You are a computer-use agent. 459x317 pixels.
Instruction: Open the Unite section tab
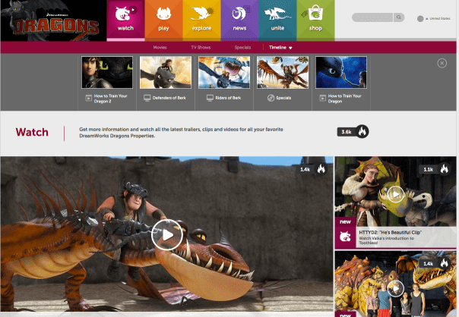pos(278,20)
